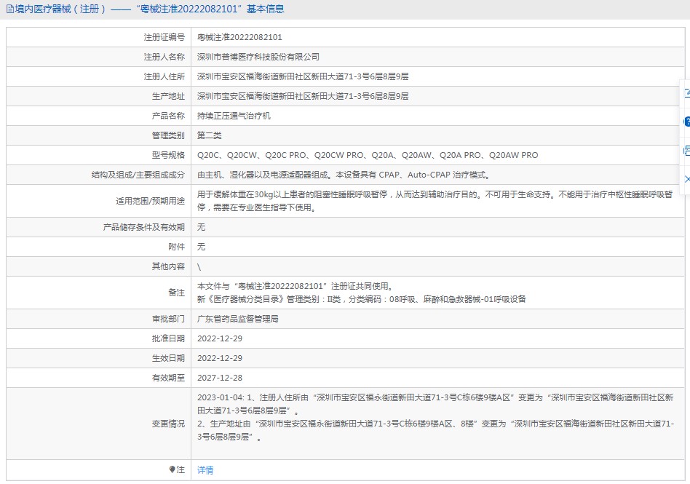Select the model specs Q20C row text
The width and height of the screenshot is (690, 484).
(x=368, y=155)
